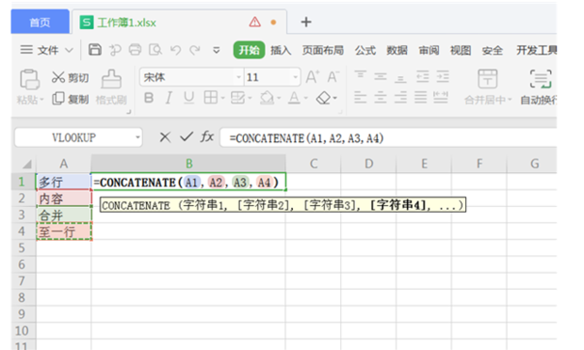Open borders dropdown arrow
Screen dimensions: 584x350
point(222,98)
